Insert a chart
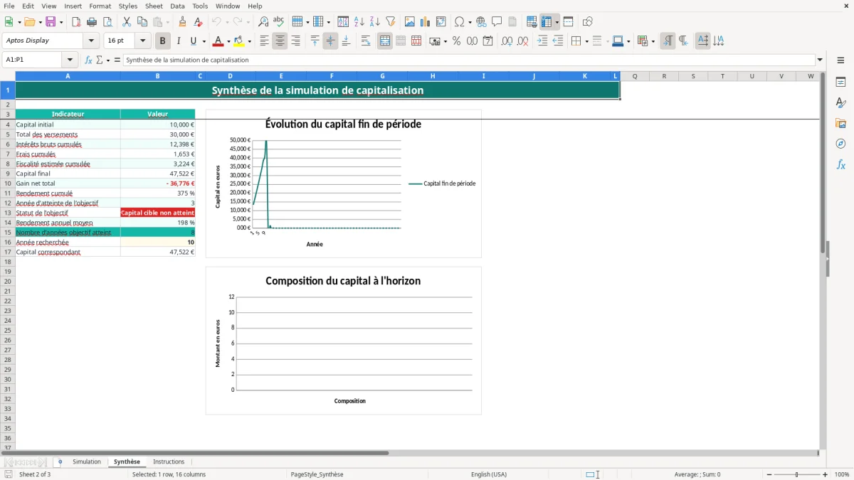Viewport: 854px width, 480px height. tap(426, 22)
